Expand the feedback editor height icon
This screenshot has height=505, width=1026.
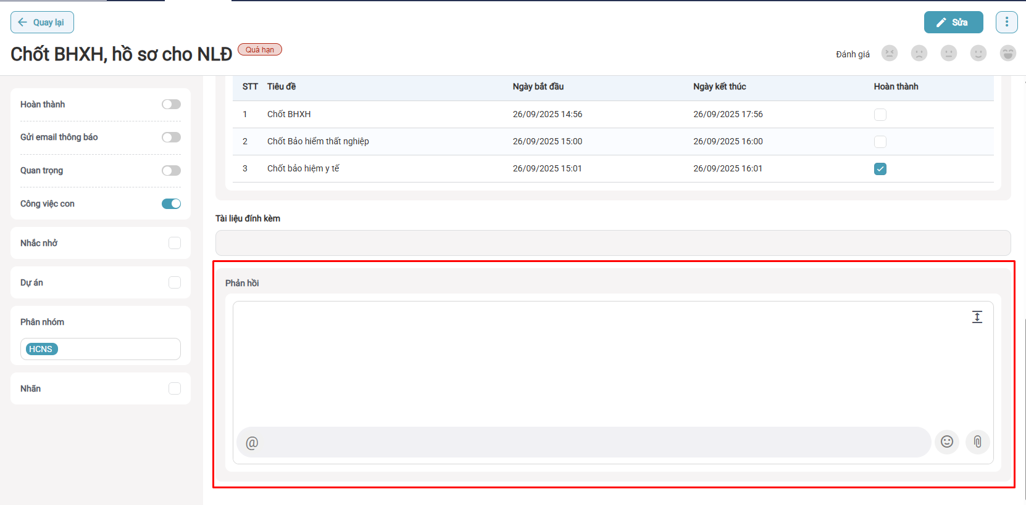tap(977, 317)
